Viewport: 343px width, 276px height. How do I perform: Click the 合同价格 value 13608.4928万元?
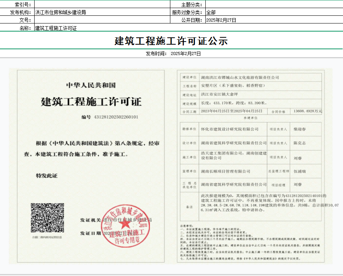pyautogui.click(x=307, y=111)
